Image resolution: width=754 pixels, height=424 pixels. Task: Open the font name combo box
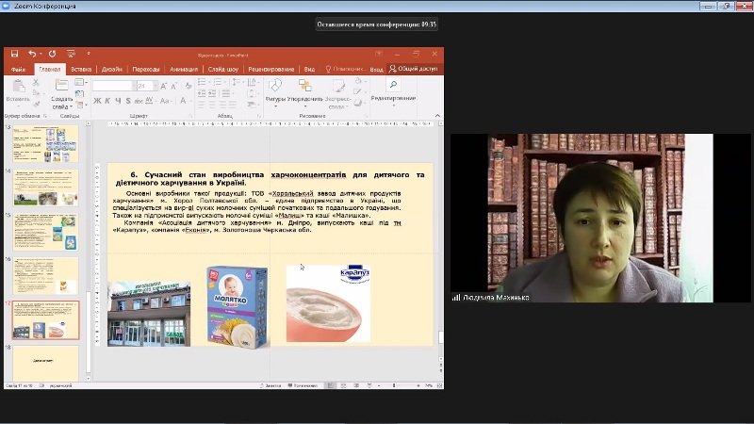pyautogui.click(x=113, y=86)
